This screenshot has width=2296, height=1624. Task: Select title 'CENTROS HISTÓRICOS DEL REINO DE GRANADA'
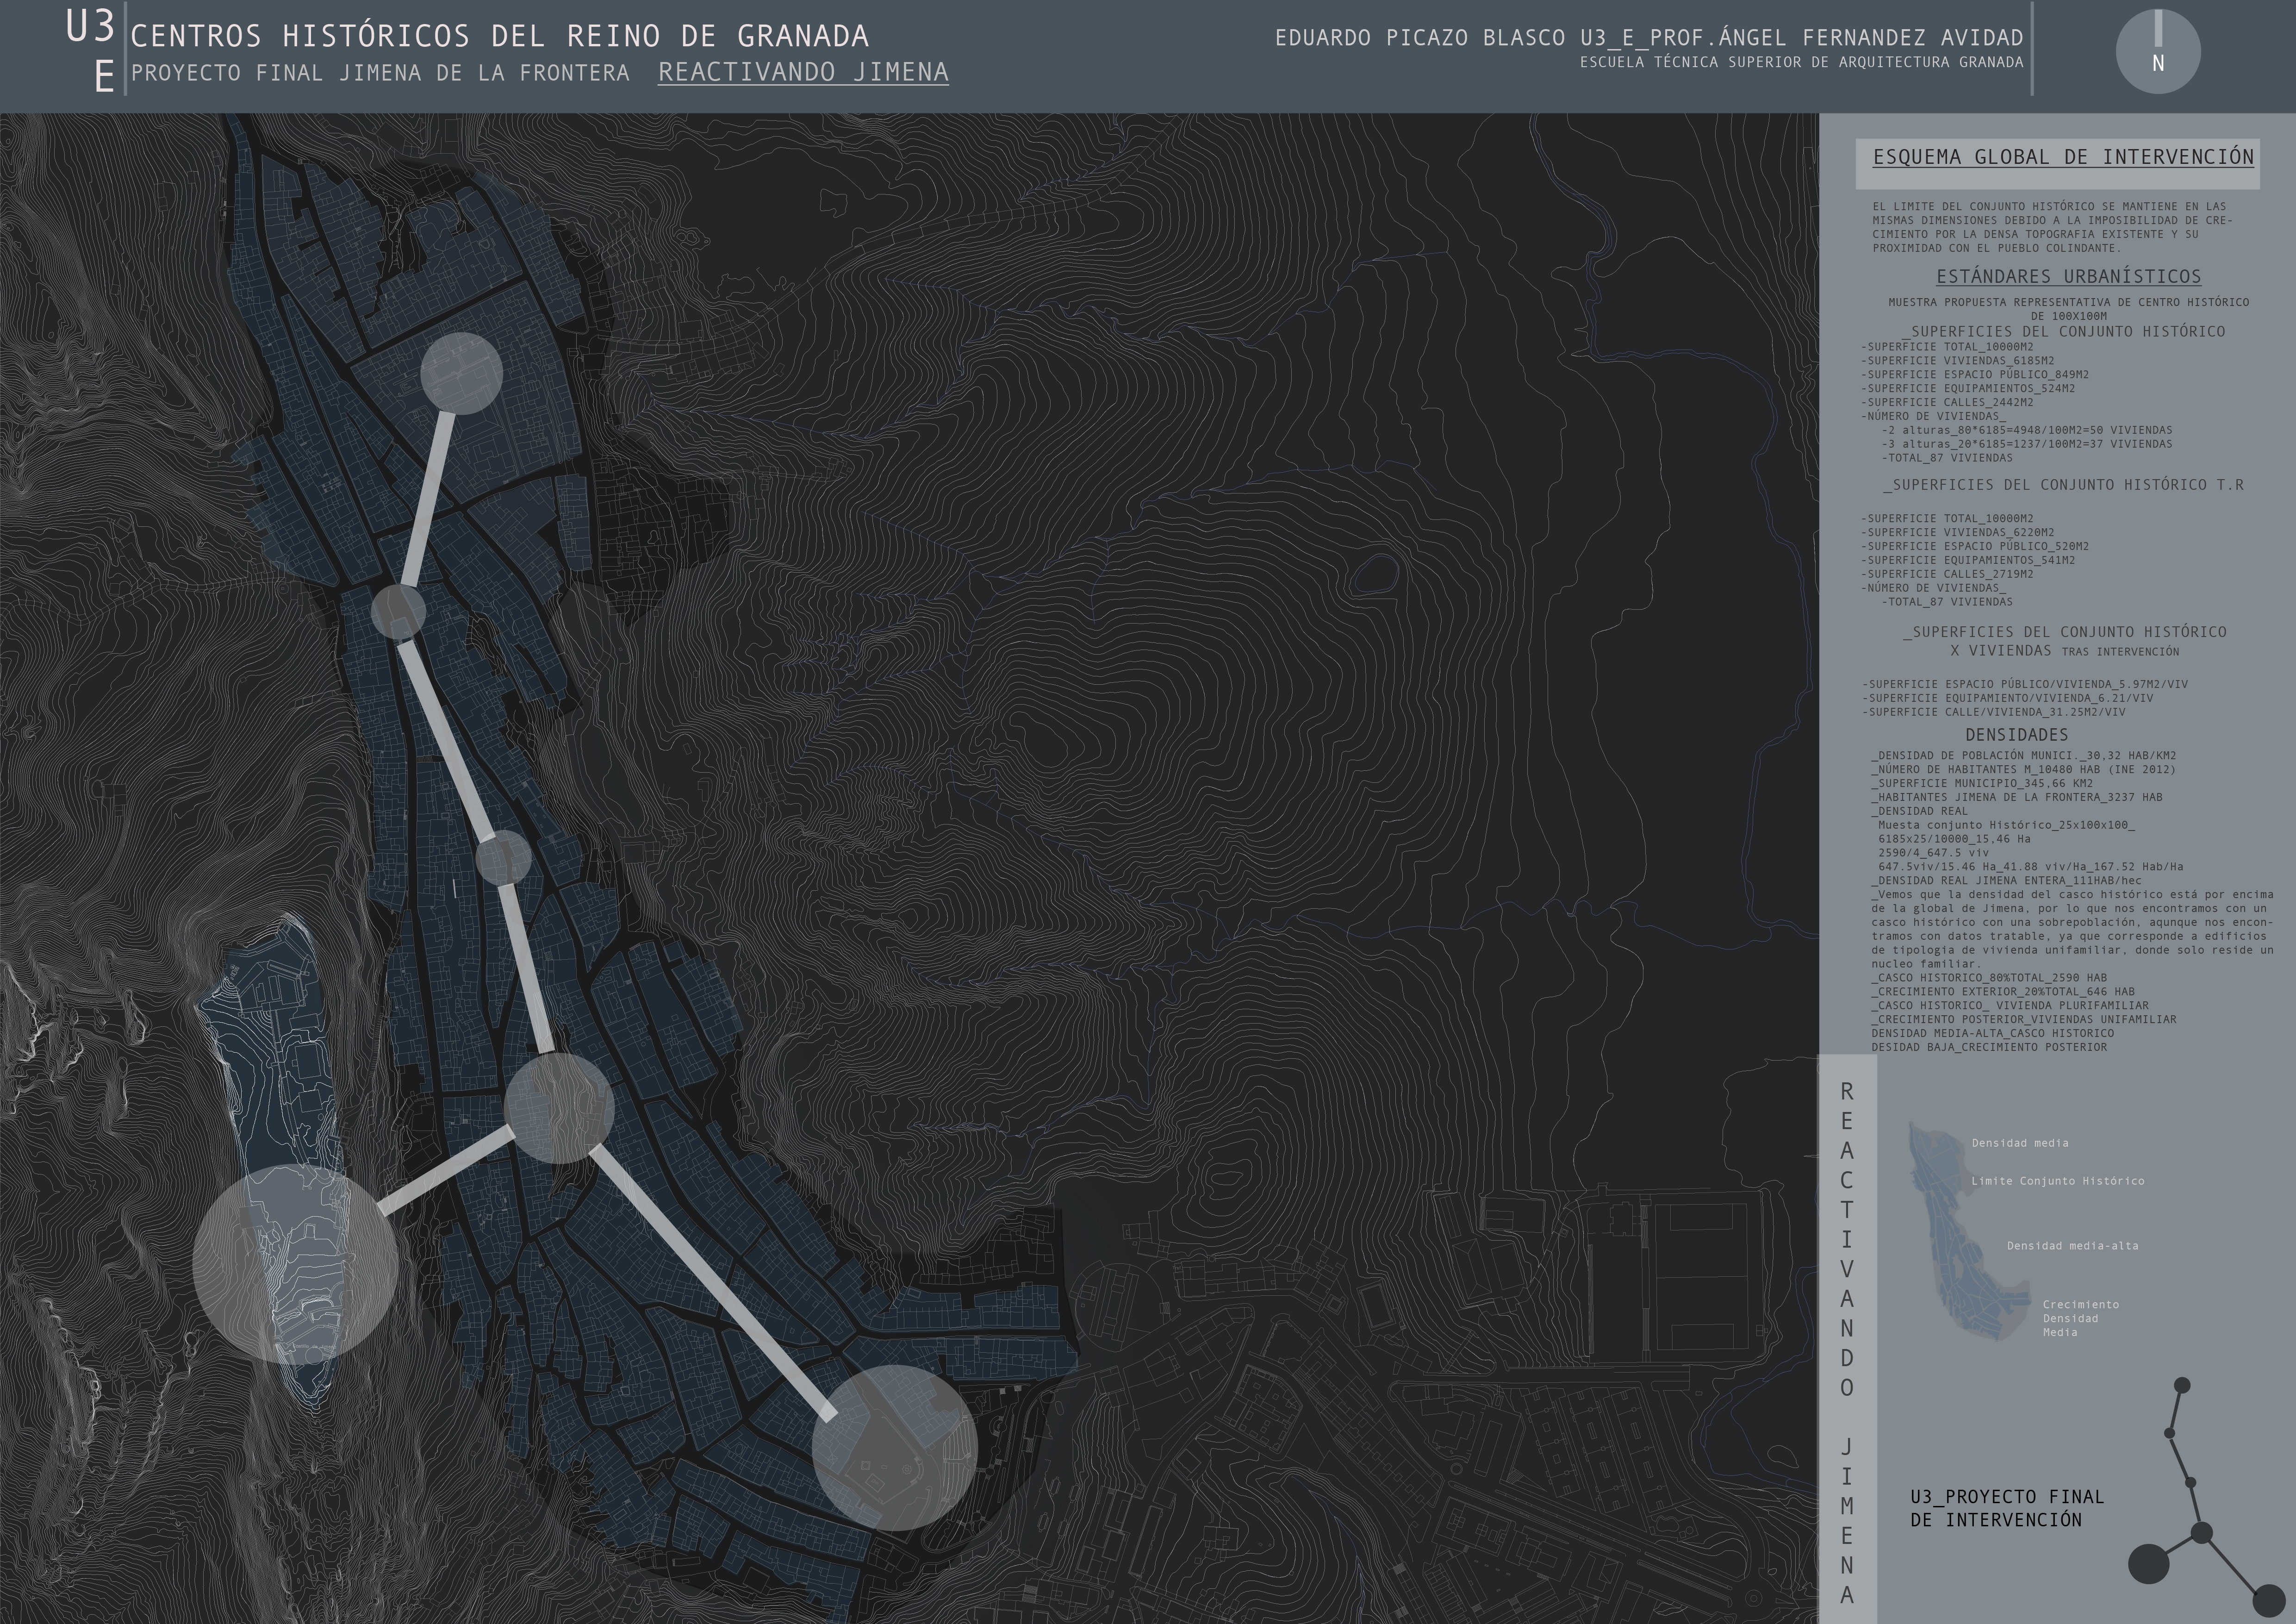coord(499,37)
